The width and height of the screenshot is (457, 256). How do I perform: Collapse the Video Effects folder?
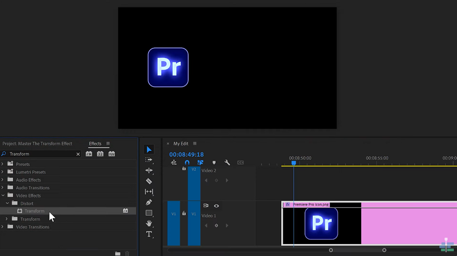point(3,195)
